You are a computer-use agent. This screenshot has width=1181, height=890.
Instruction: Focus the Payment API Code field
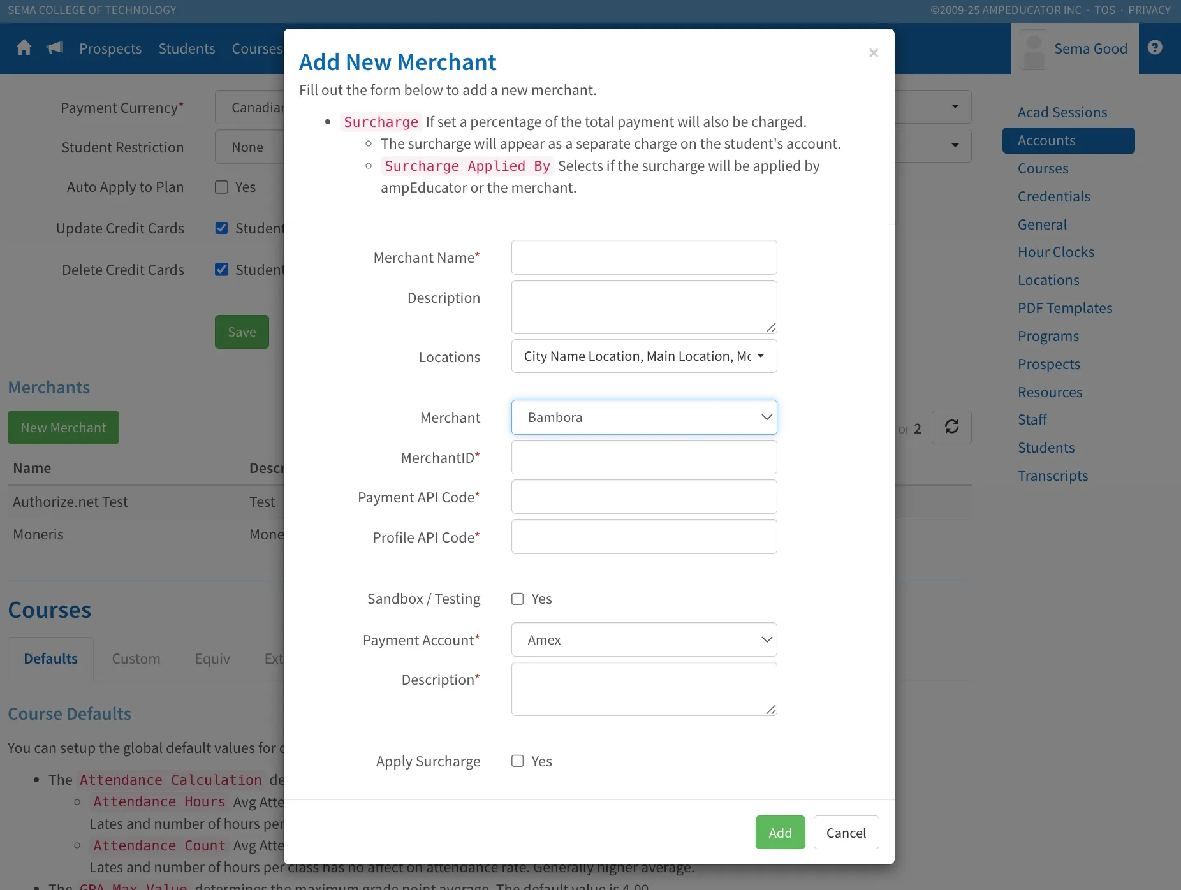[x=644, y=497]
